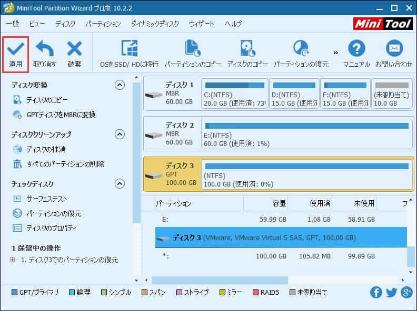
Task: Open the Google+ share icon
Action: coord(407,293)
